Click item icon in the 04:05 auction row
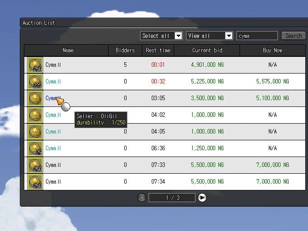 point(35,132)
